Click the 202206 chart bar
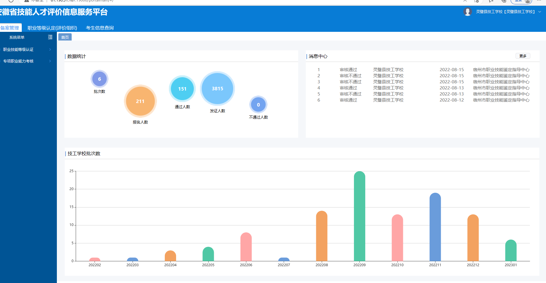 point(246,247)
